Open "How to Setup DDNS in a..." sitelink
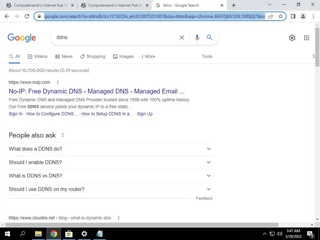Image resolution: width=320 pixels, height=240 pixels. point(107,114)
